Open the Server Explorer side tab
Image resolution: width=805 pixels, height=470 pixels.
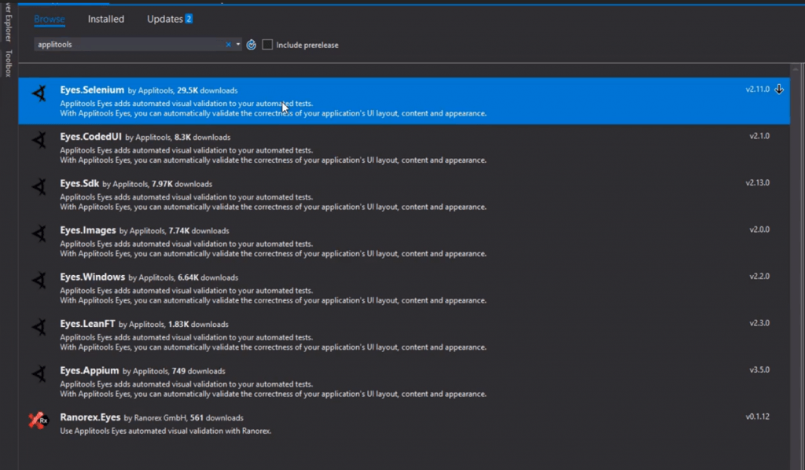point(8,21)
